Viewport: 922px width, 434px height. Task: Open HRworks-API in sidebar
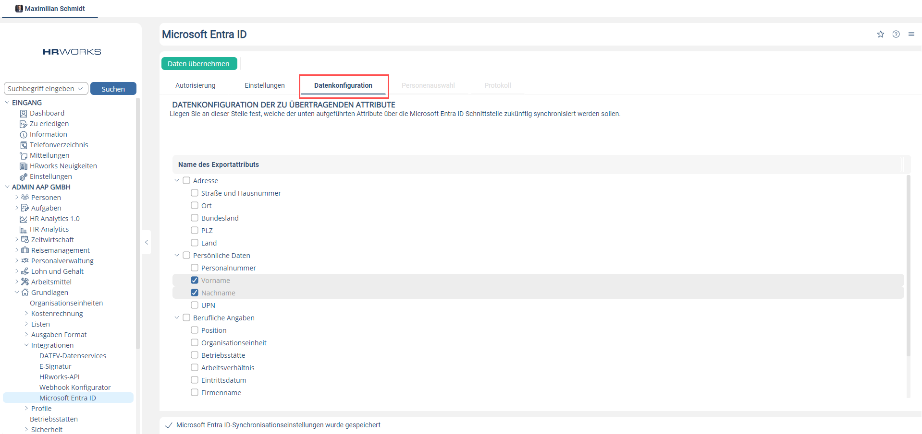[x=60, y=377]
